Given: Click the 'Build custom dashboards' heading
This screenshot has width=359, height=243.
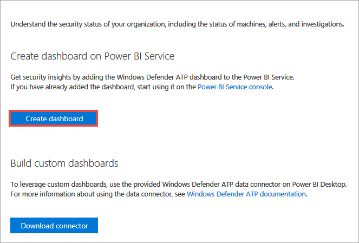Looking at the screenshot, I should (64, 163).
